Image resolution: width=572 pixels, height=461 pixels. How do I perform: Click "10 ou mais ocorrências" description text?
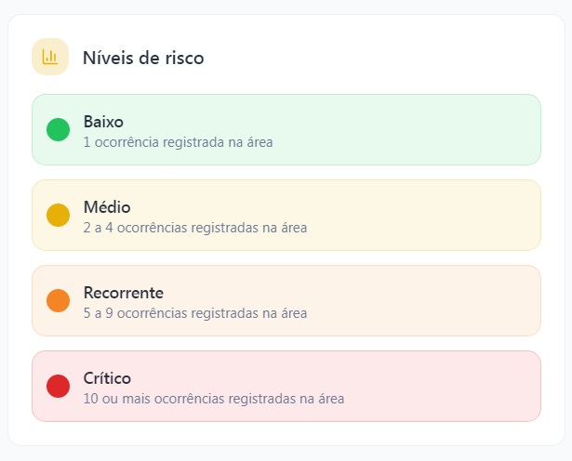coord(213,399)
